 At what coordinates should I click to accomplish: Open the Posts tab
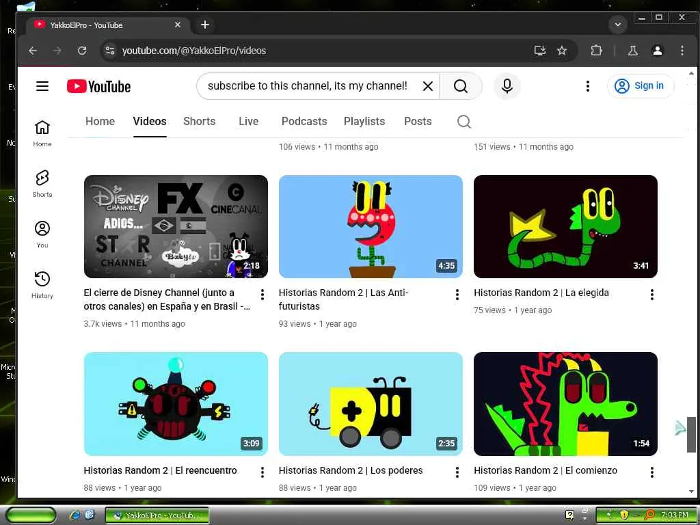point(418,122)
